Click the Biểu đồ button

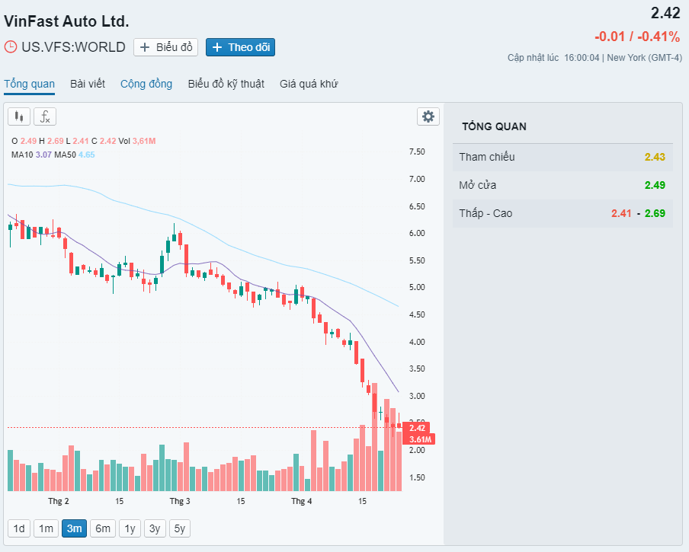pyautogui.click(x=165, y=47)
